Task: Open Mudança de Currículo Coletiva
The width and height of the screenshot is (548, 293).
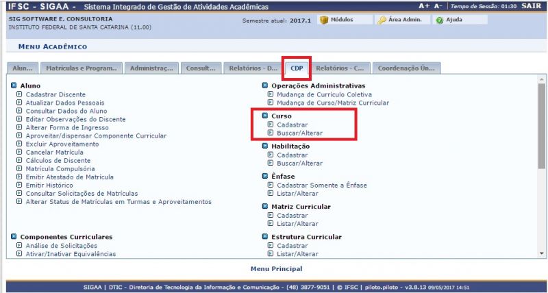Action: pyautogui.click(x=324, y=94)
